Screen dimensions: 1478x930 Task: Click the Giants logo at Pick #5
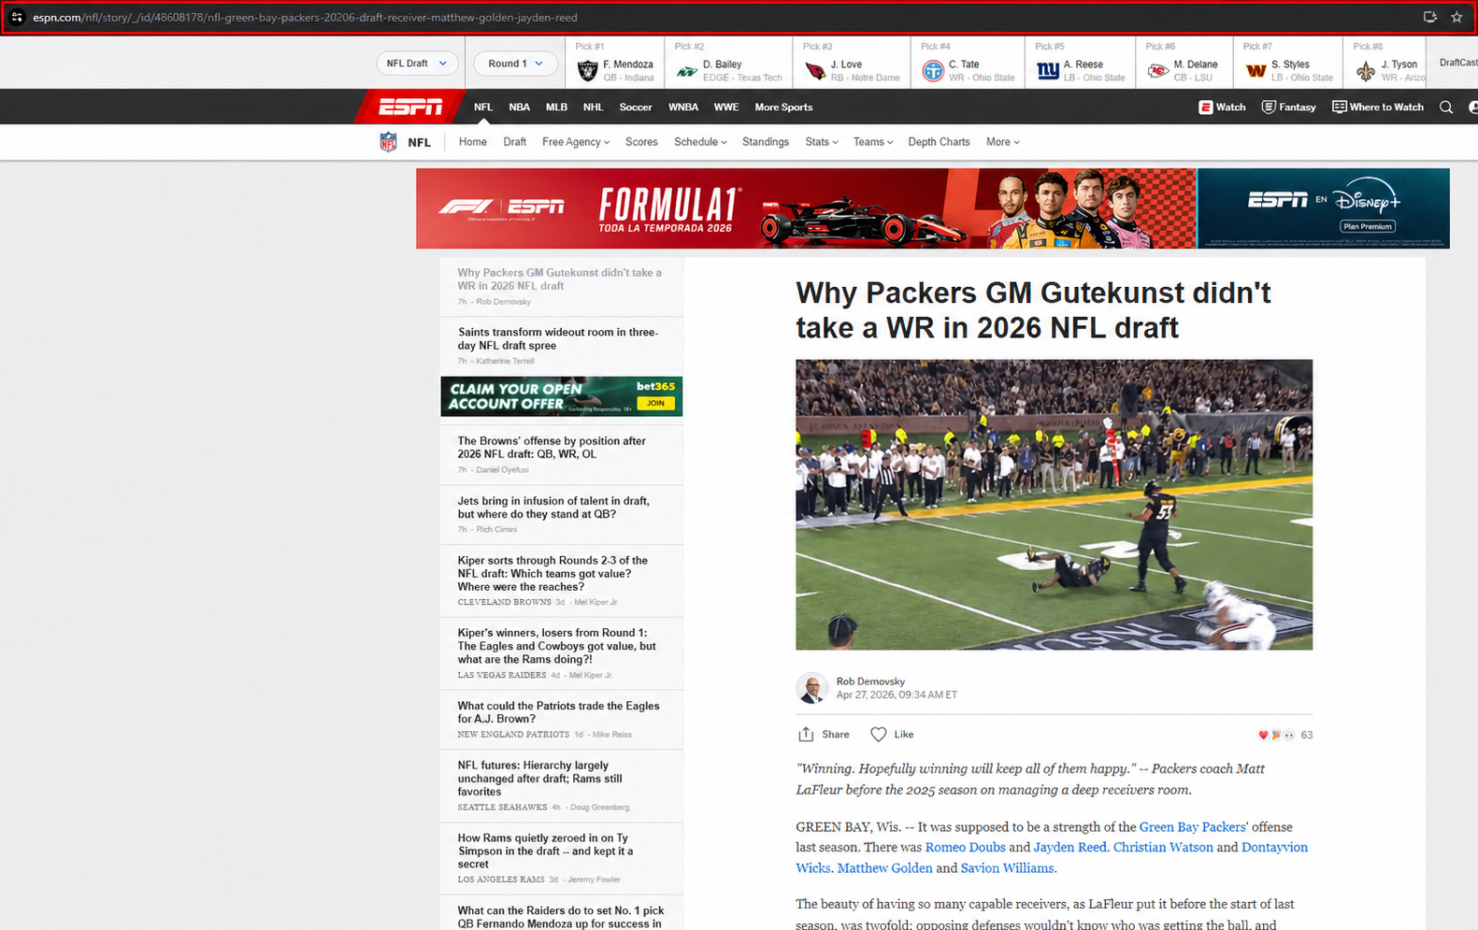(1047, 70)
